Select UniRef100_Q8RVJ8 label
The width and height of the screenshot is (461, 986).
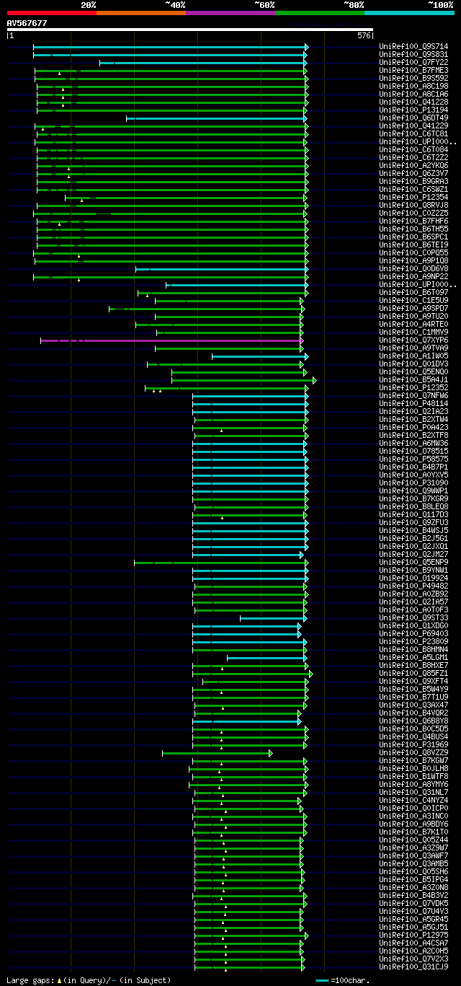[x=413, y=206]
